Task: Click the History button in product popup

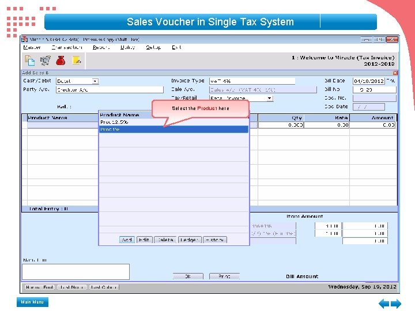Action: 215,240
